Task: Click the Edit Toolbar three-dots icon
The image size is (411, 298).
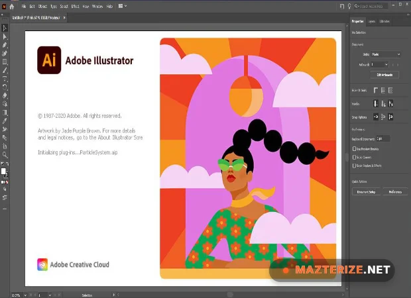Action: click(x=5, y=209)
